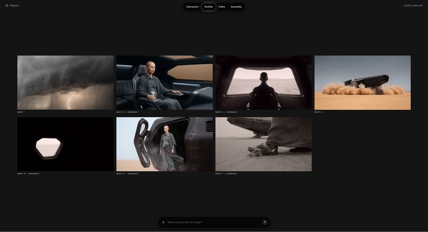
Task: Open the seated bald figure in vehicle interior shot
Action: pyautogui.click(x=164, y=82)
